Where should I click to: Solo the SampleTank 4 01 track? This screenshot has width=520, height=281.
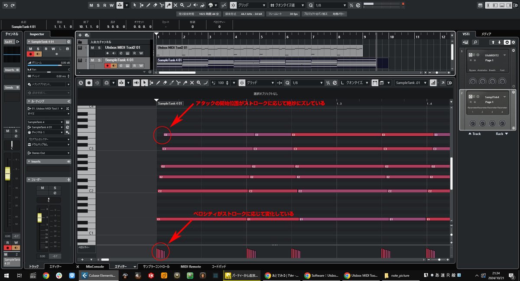(99, 60)
